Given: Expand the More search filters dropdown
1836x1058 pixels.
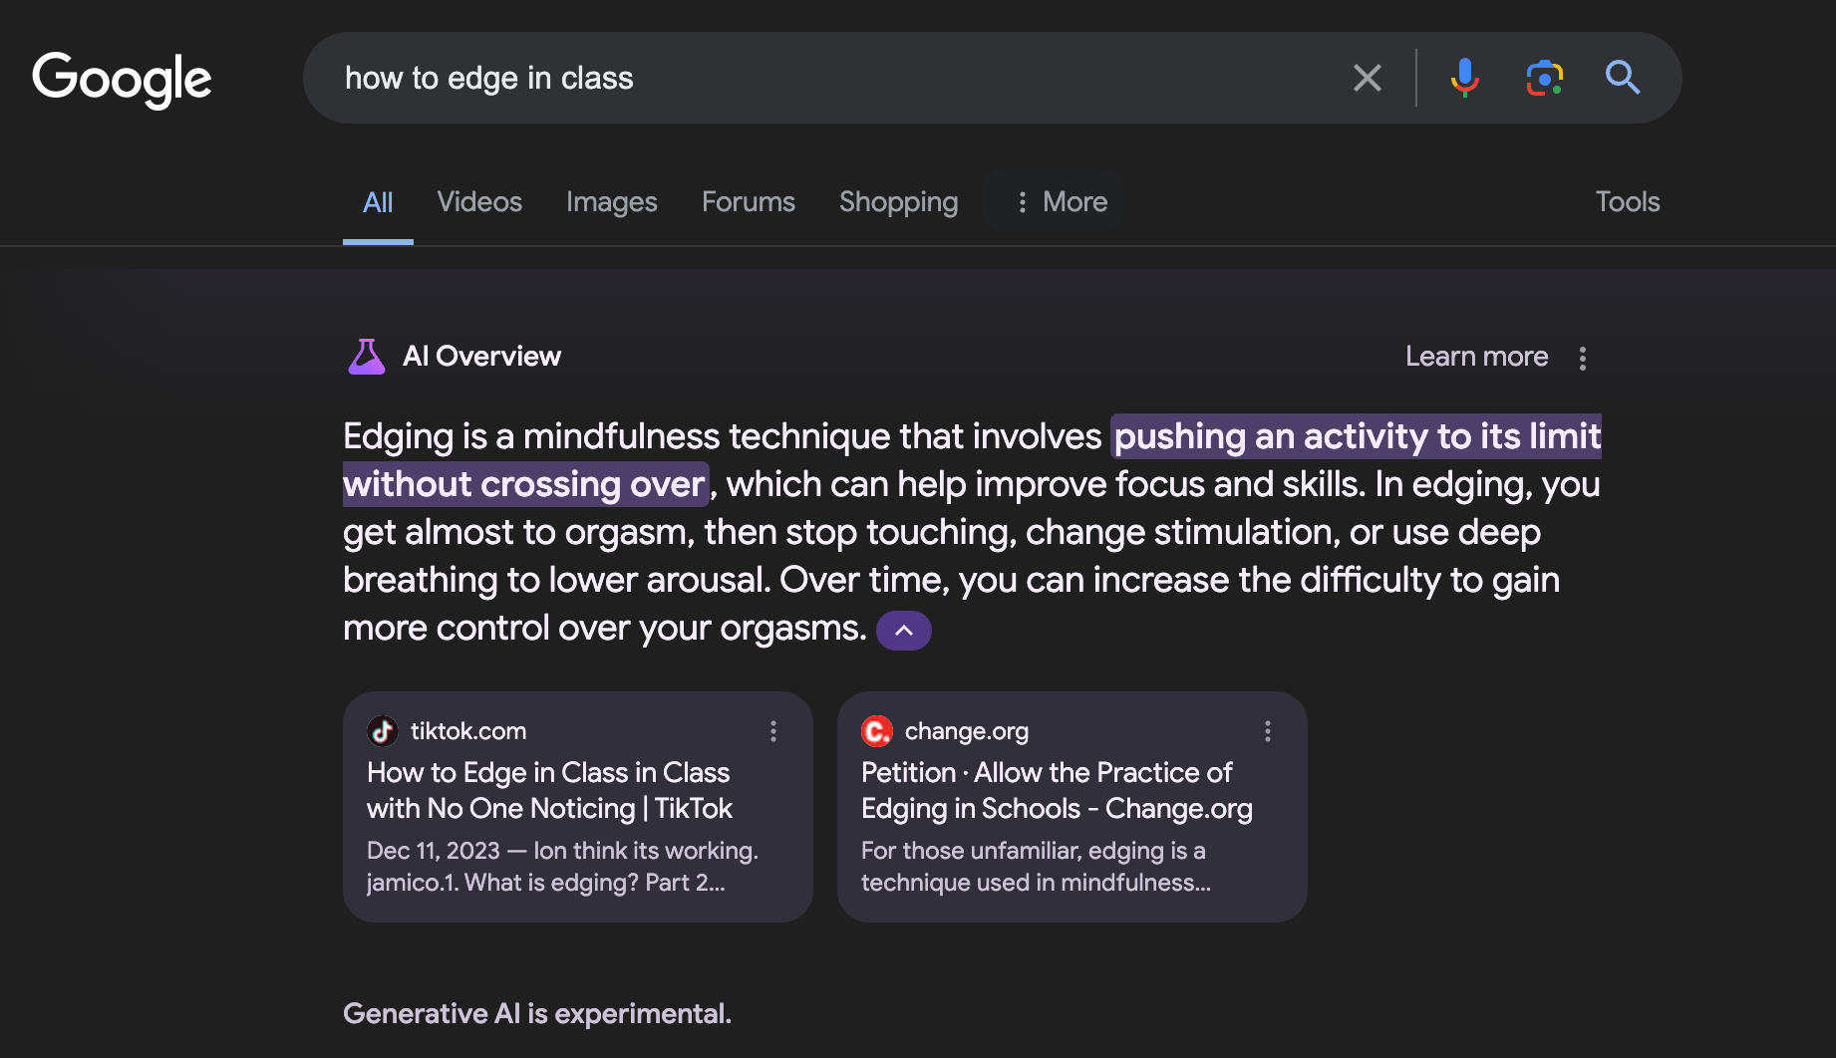Looking at the screenshot, I should point(1061,202).
